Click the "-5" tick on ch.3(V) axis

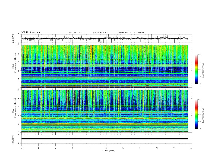coord(18,143)
